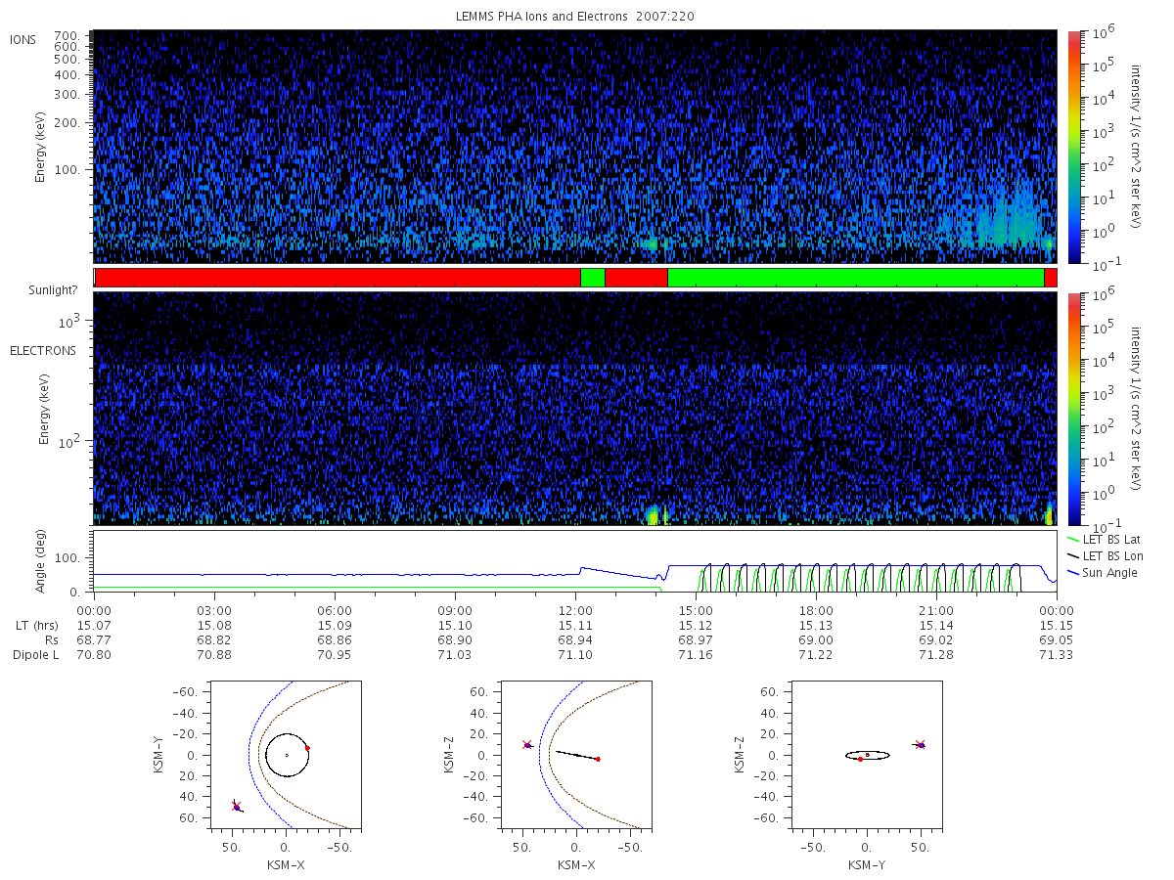Click the black LET BS Lon legend entry
The width and height of the screenshot is (1174, 880).
coord(1106,555)
